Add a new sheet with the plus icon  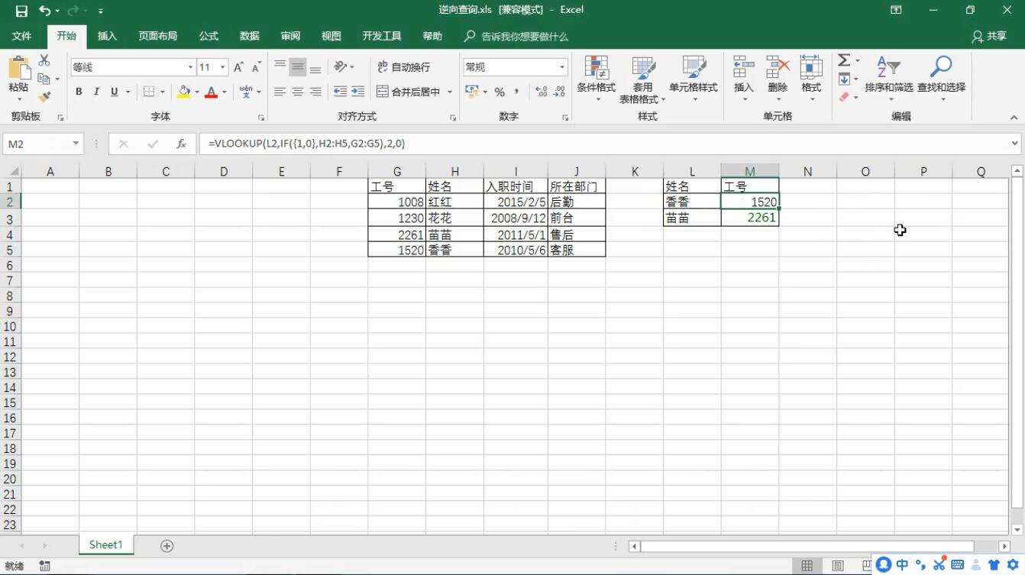[167, 545]
